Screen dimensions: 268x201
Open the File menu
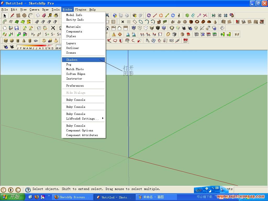[5, 10]
